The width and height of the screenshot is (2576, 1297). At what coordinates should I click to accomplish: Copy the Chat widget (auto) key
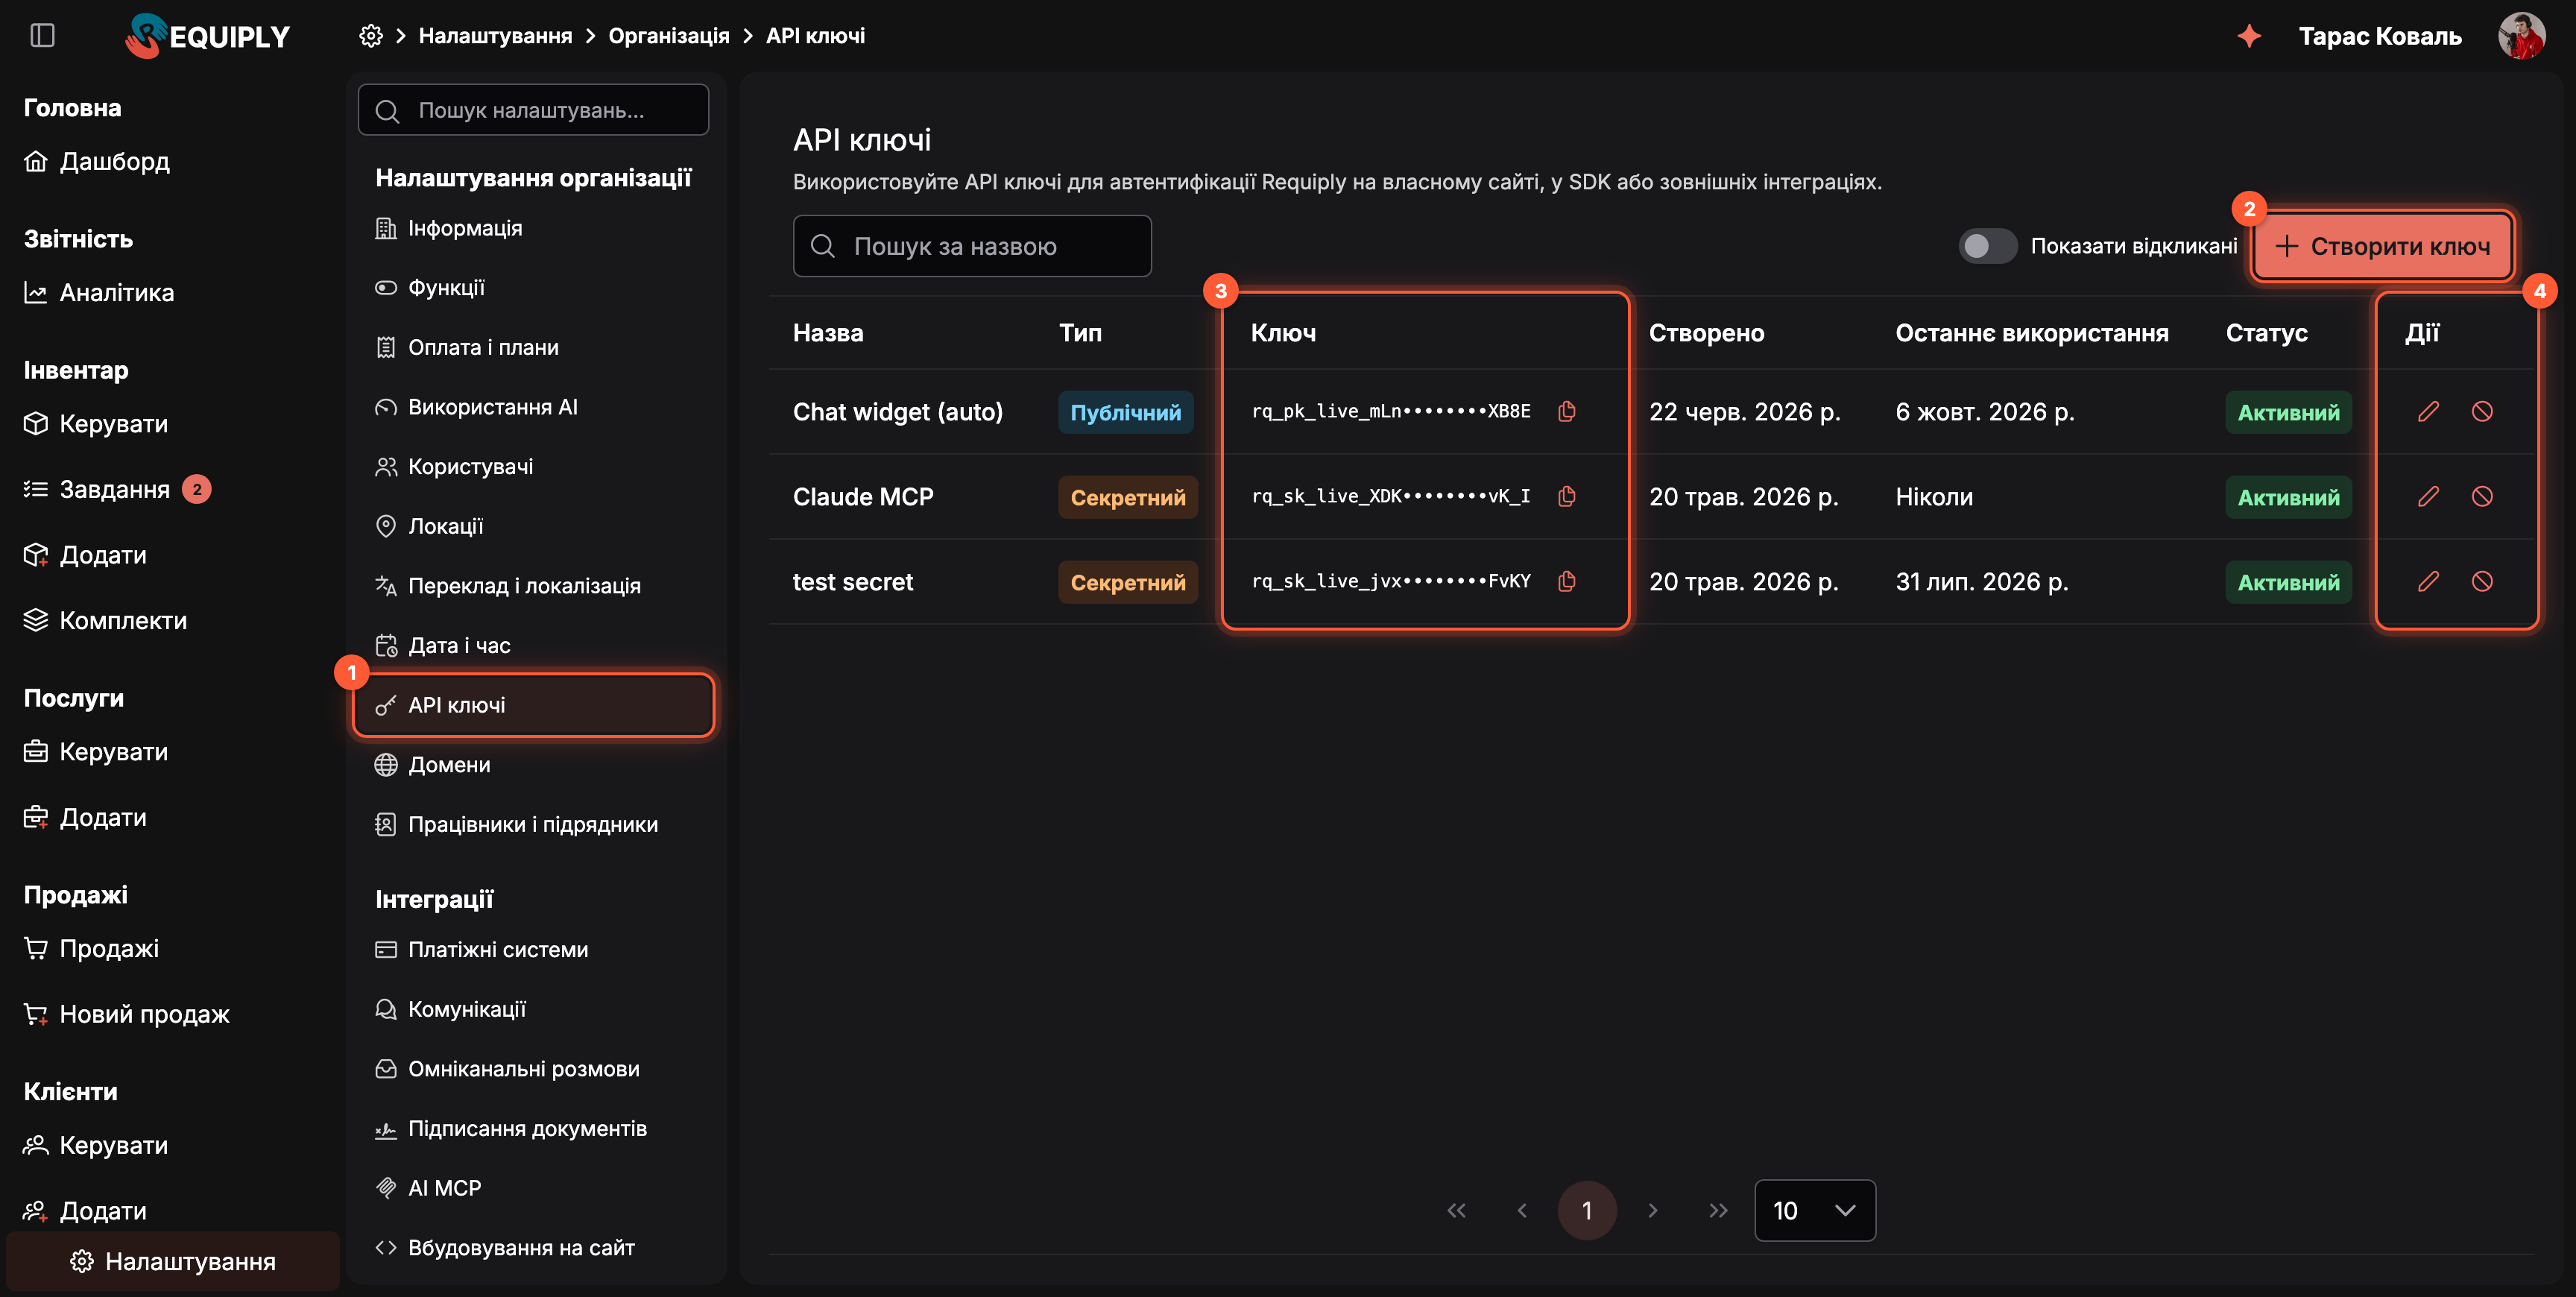coord(1567,411)
